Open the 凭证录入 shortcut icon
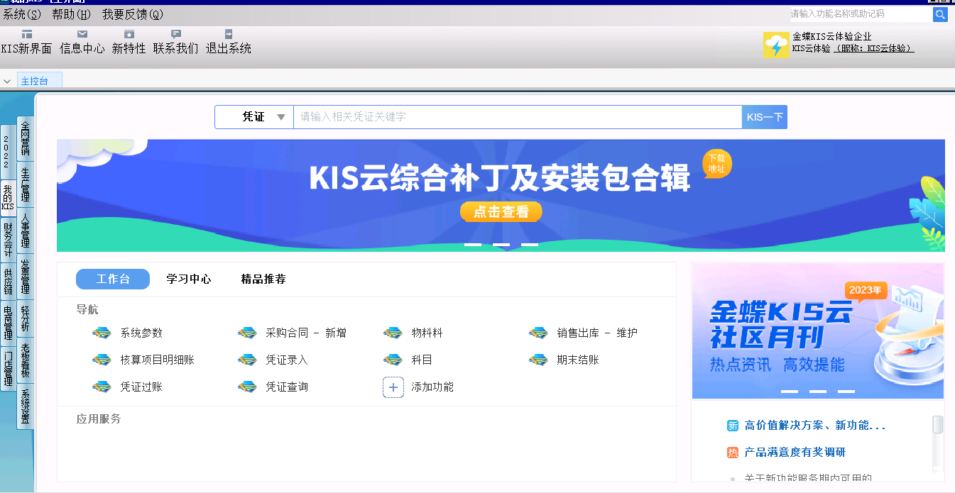 [247, 360]
